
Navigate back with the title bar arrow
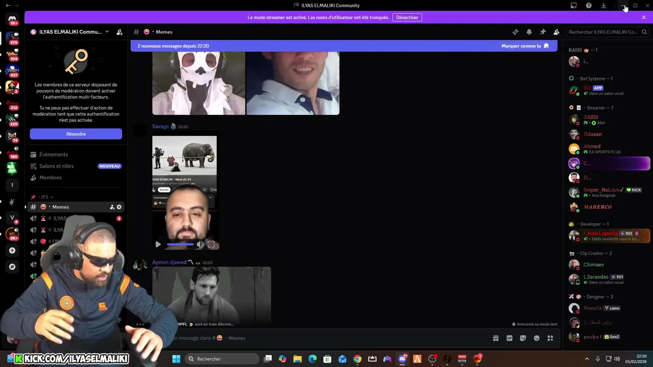[8, 6]
